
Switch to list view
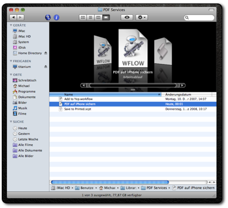pyautogui.click(x=91, y=17)
